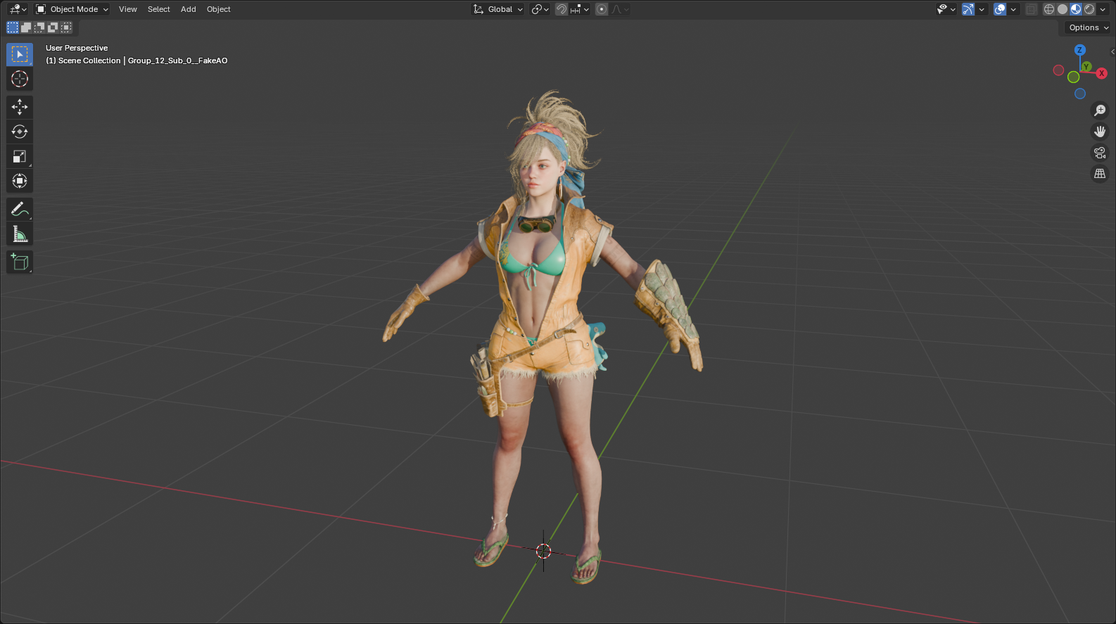Open the Options popover

point(1088,27)
